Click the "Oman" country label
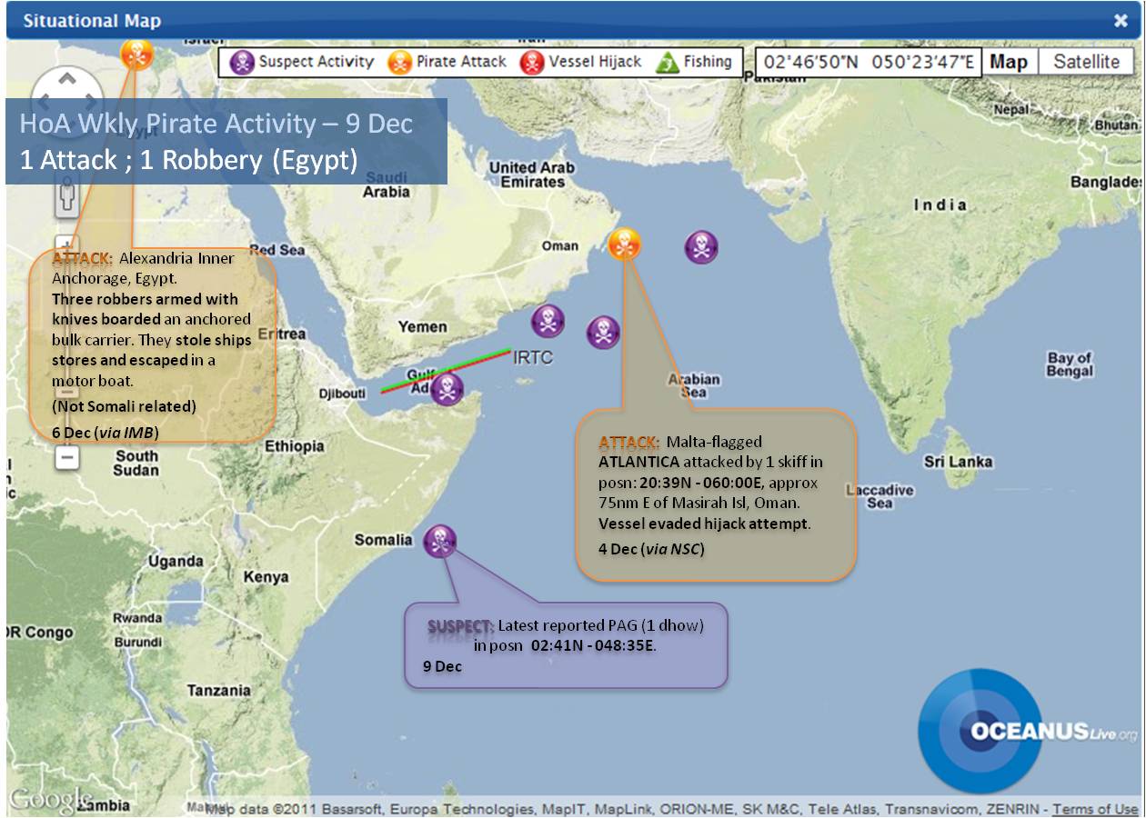This screenshot has height=818, width=1146. point(559,245)
